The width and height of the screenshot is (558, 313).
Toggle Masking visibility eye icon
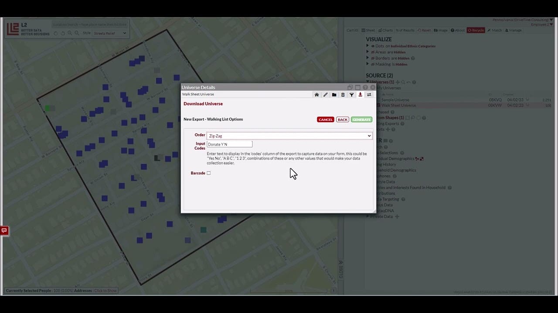point(373,64)
